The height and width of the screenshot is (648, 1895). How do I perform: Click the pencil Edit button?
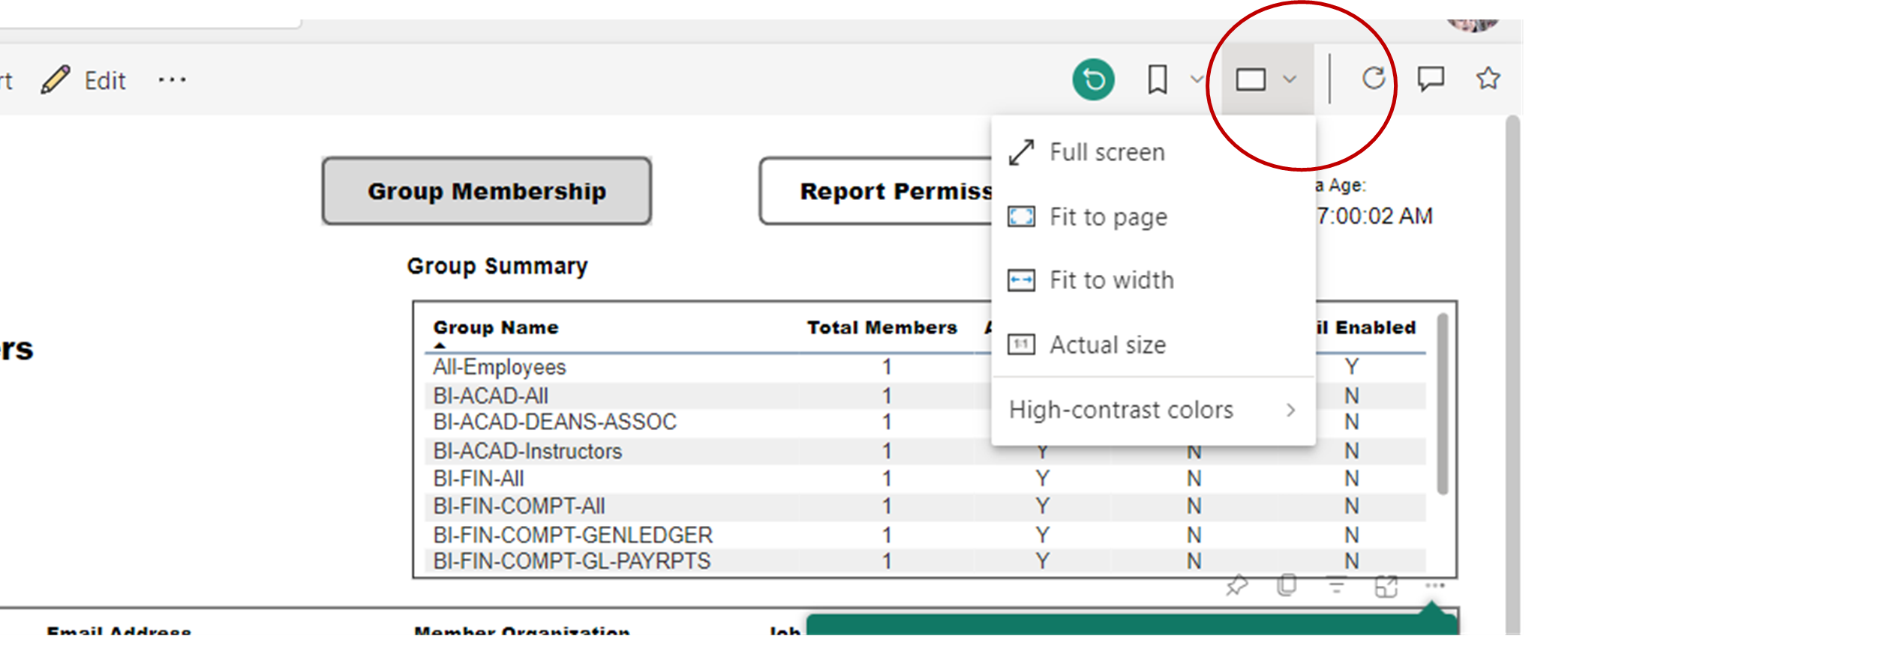[x=84, y=80]
